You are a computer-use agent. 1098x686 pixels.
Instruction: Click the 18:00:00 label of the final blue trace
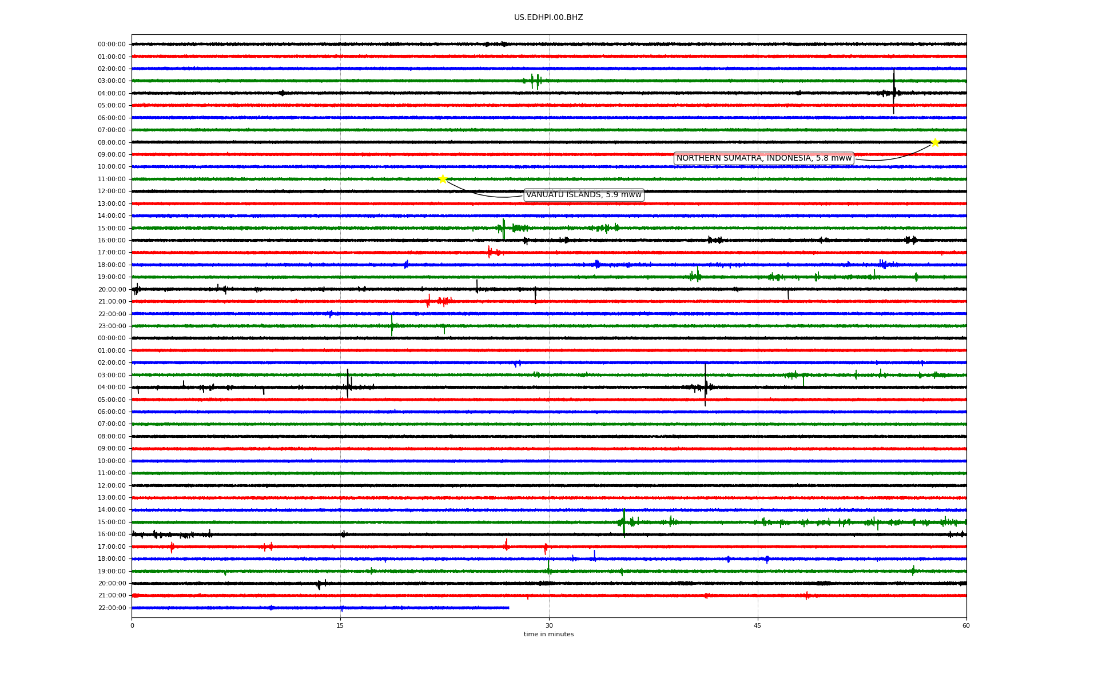click(x=112, y=559)
